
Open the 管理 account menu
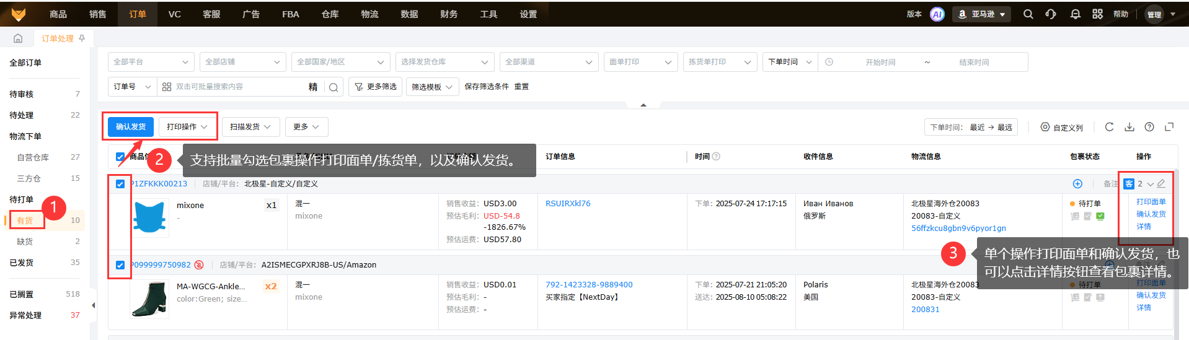click(1160, 14)
